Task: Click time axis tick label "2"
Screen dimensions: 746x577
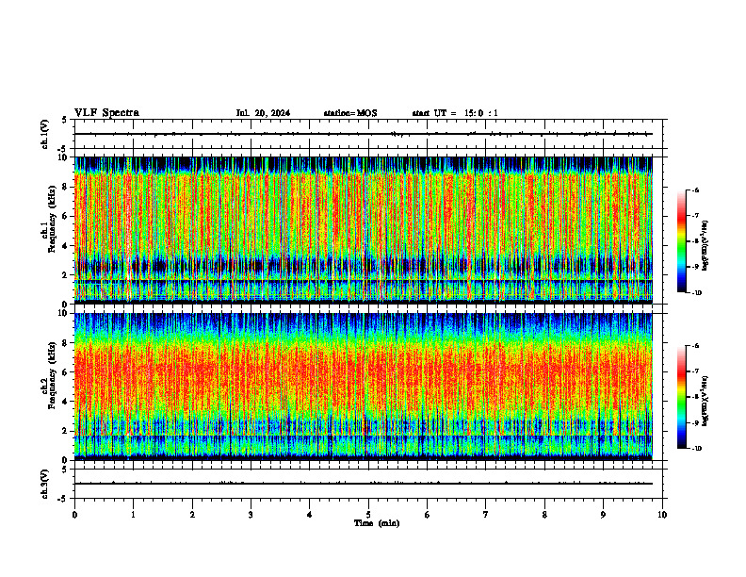Action: pos(192,515)
